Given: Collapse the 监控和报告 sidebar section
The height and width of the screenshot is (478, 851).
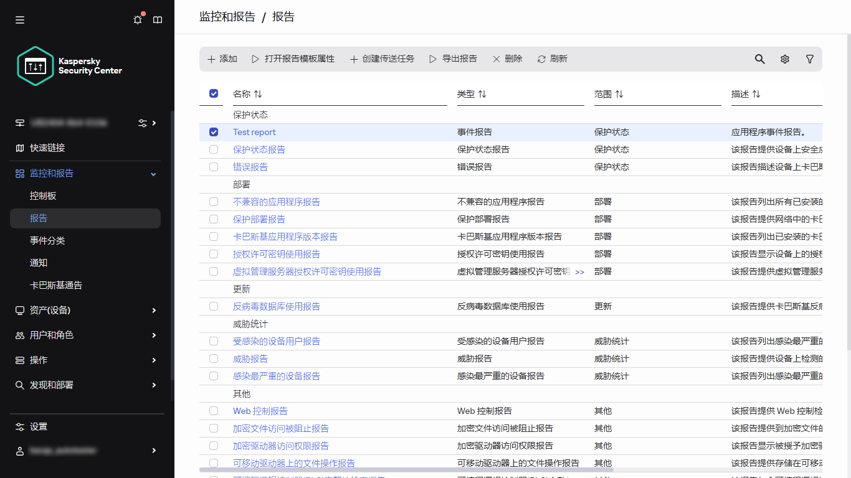Looking at the screenshot, I should pyautogui.click(x=153, y=174).
